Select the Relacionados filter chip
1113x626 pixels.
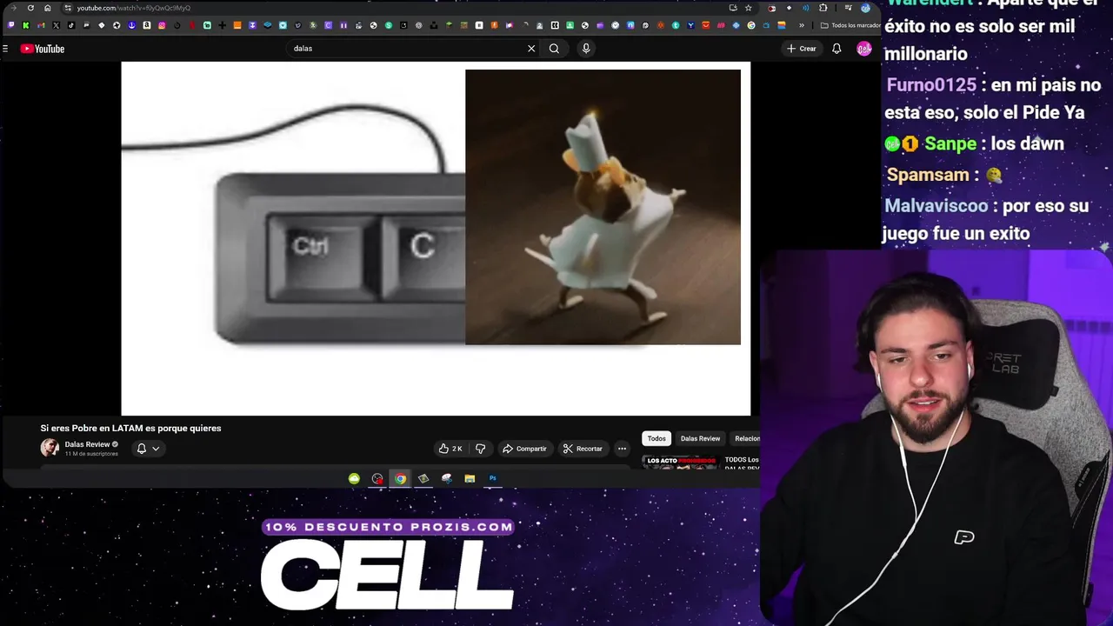click(x=746, y=438)
